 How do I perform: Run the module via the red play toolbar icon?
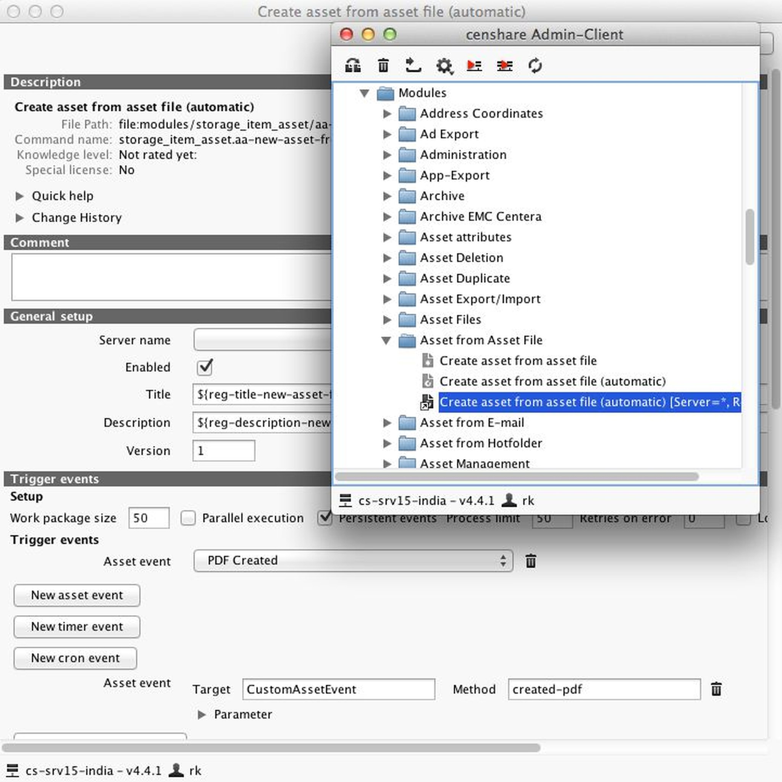click(474, 66)
